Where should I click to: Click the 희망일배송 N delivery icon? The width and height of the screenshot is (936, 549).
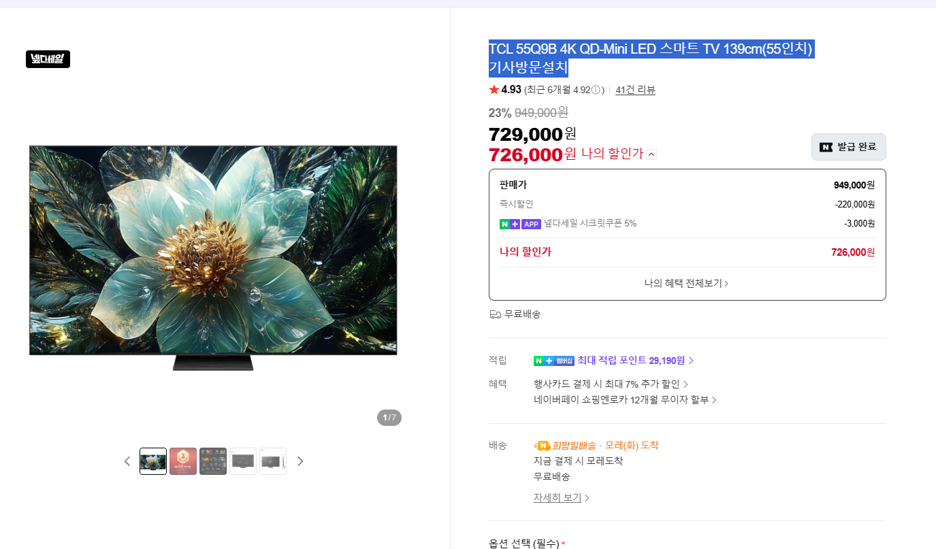coord(542,446)
